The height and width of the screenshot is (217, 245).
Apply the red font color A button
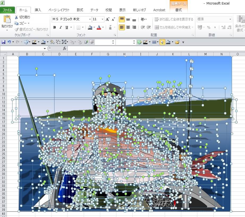tap(99, 27)
